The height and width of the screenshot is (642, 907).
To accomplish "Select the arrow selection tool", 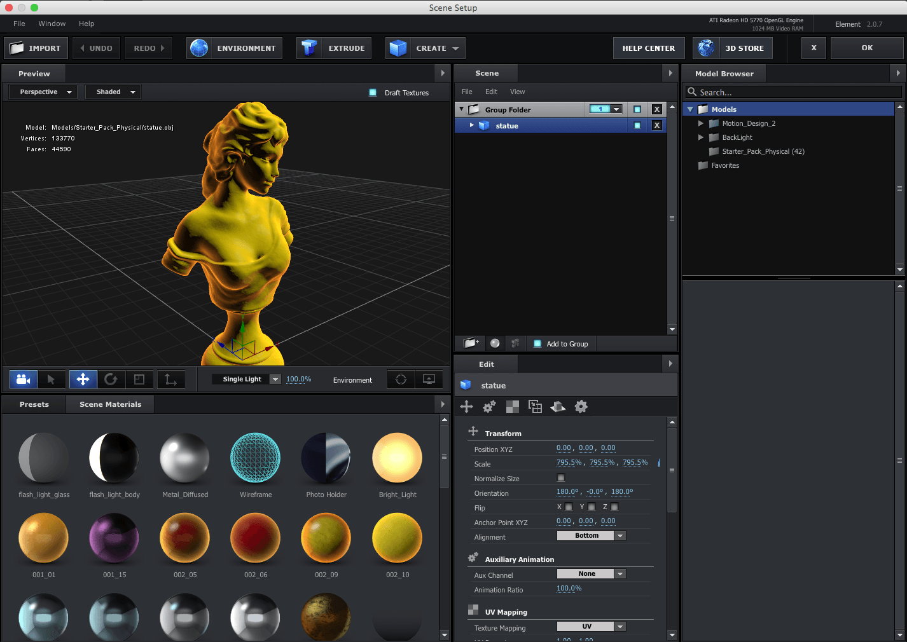I will coord(51,379).
